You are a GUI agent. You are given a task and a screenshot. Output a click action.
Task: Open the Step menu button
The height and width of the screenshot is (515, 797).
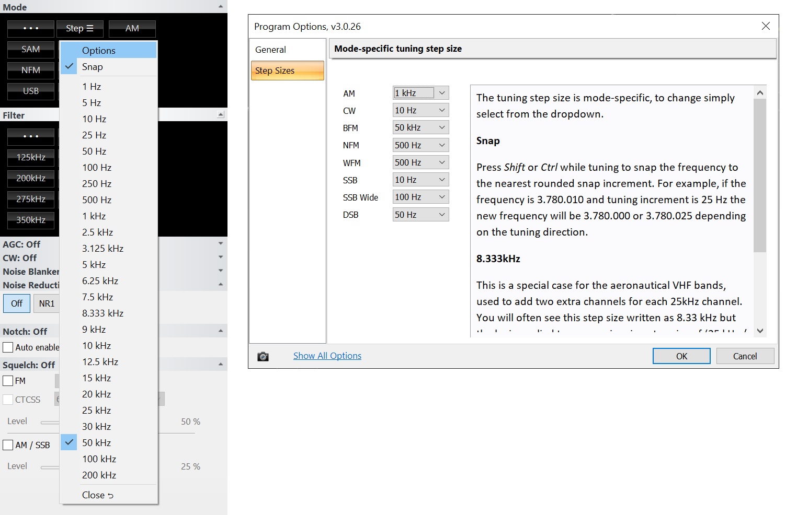point(79,28)
